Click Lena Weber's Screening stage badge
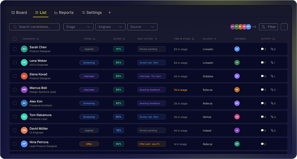Screen dimensions: 297x159 (x=89, y=63)
